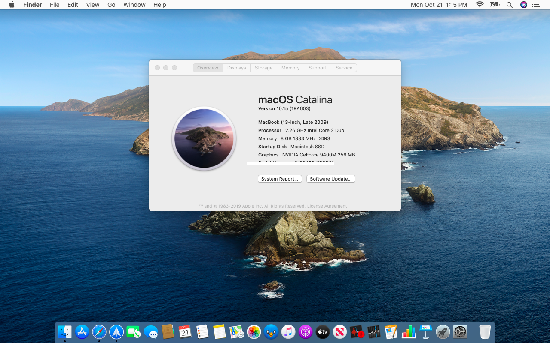Open Messages speech-bubble icon in Dock
This screenshot has height=343, width=550.
[151, 332]
